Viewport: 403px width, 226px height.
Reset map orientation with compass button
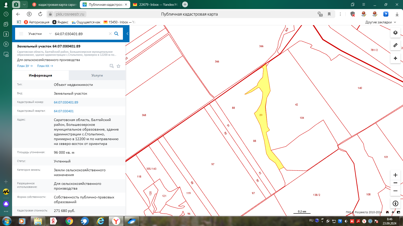(x=395, y=203)
